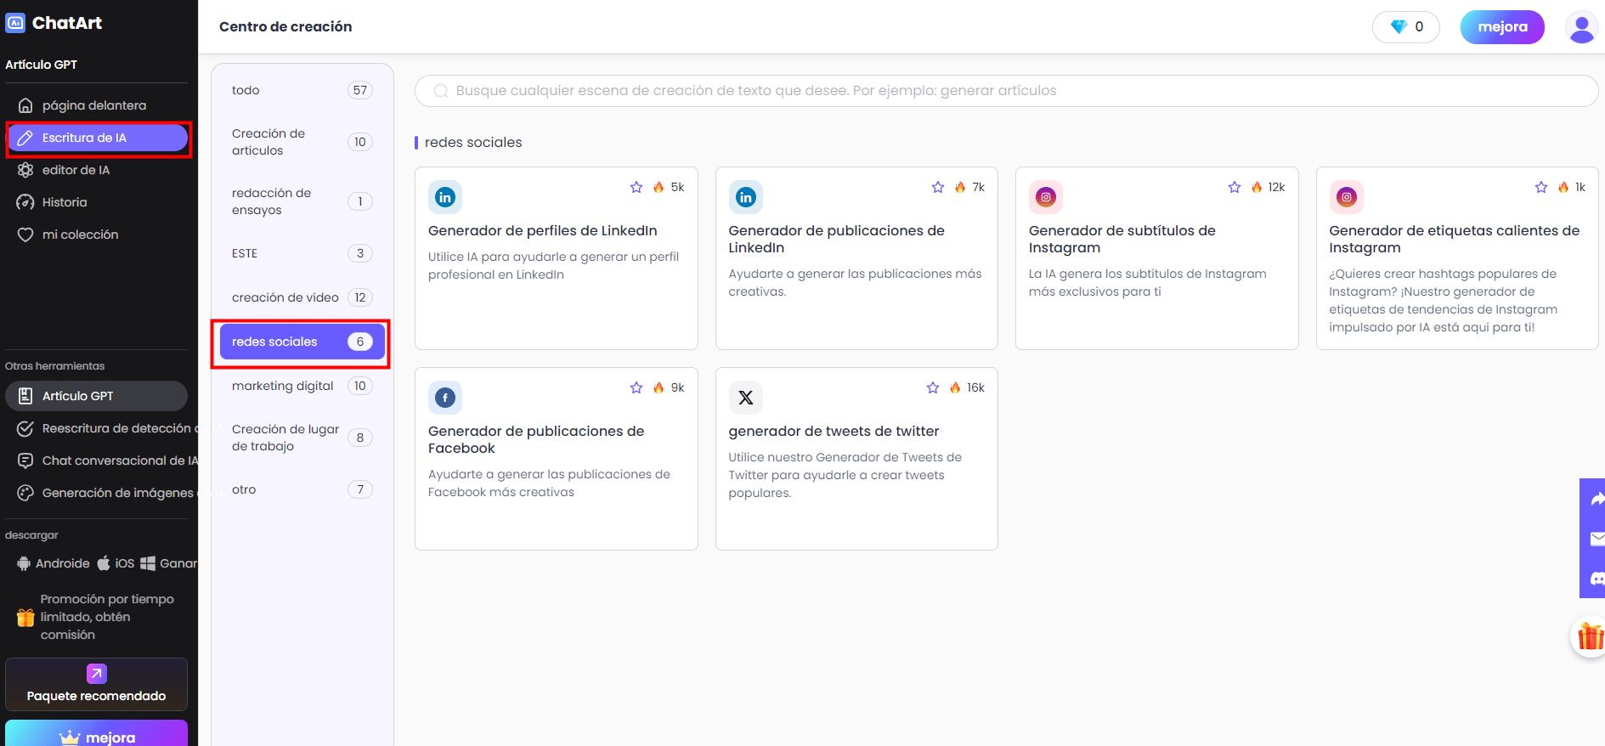Click the Artículo GPT tool item

97,396
